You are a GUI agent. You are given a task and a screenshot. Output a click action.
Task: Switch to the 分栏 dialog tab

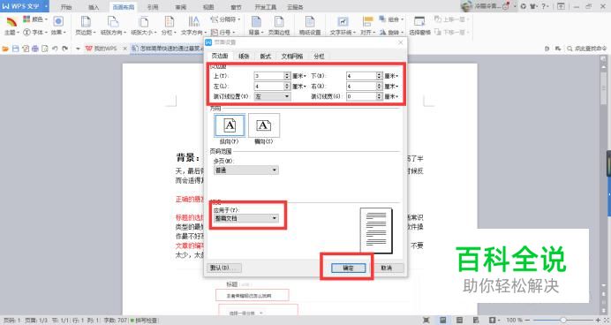point(319,57)
